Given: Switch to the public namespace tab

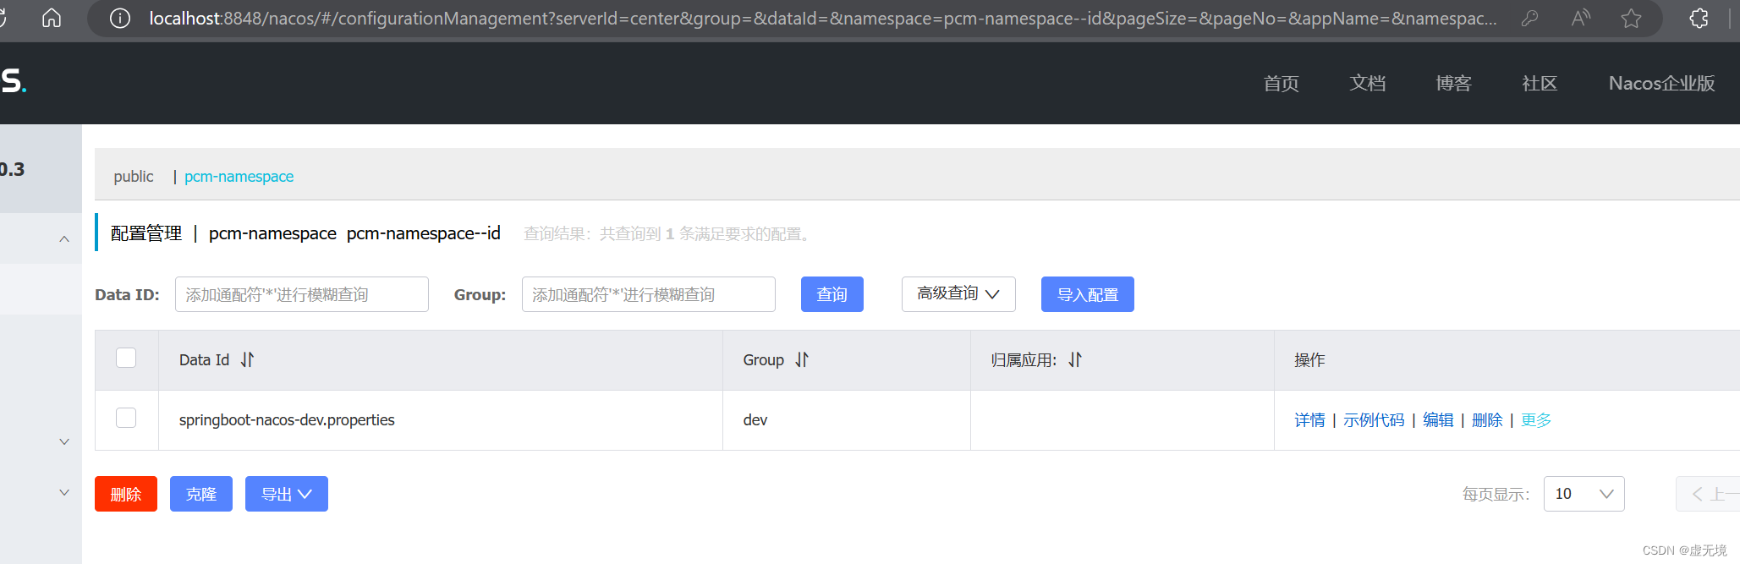Looking at the screenshot, I should point(134,176).
